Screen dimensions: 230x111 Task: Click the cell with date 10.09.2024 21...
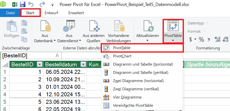[65, 80]
